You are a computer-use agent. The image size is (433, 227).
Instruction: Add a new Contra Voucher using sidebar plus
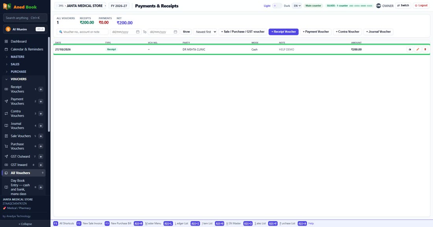tap(41, 113)
